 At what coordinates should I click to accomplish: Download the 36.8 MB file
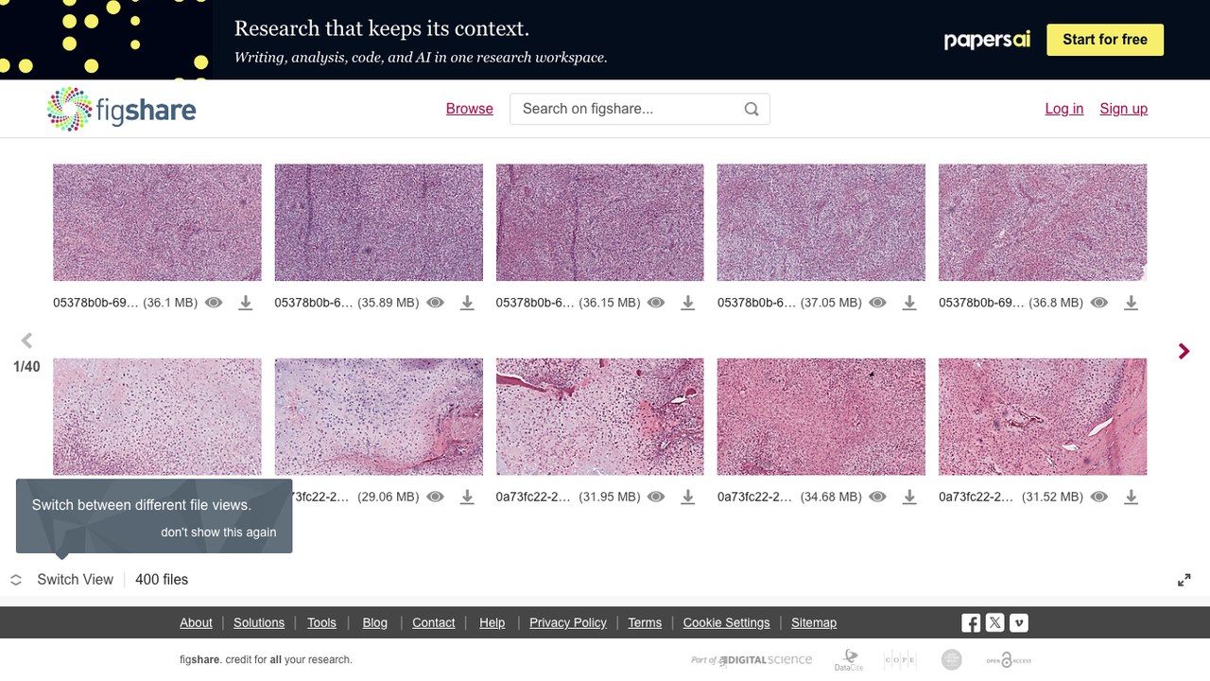(1131, 303)
